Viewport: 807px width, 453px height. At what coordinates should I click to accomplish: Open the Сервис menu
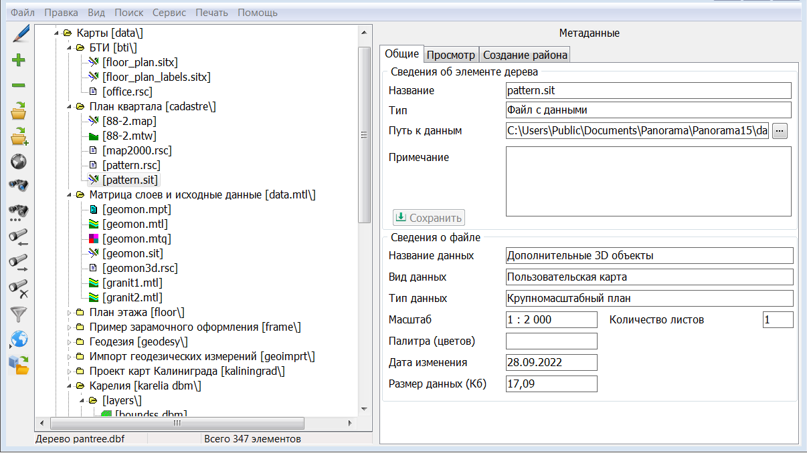[x=169, y=13]
